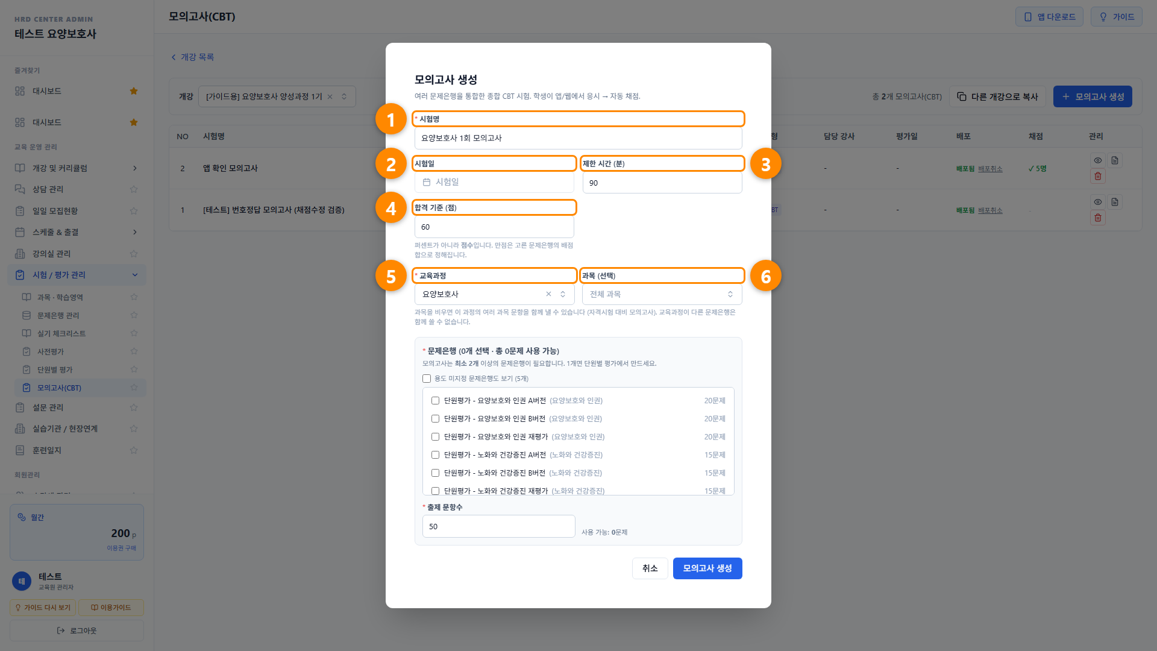Open 이용가이드 button in sidebar footer
This screenshot has height=651, width=1157.
click(x=111, y=608)
